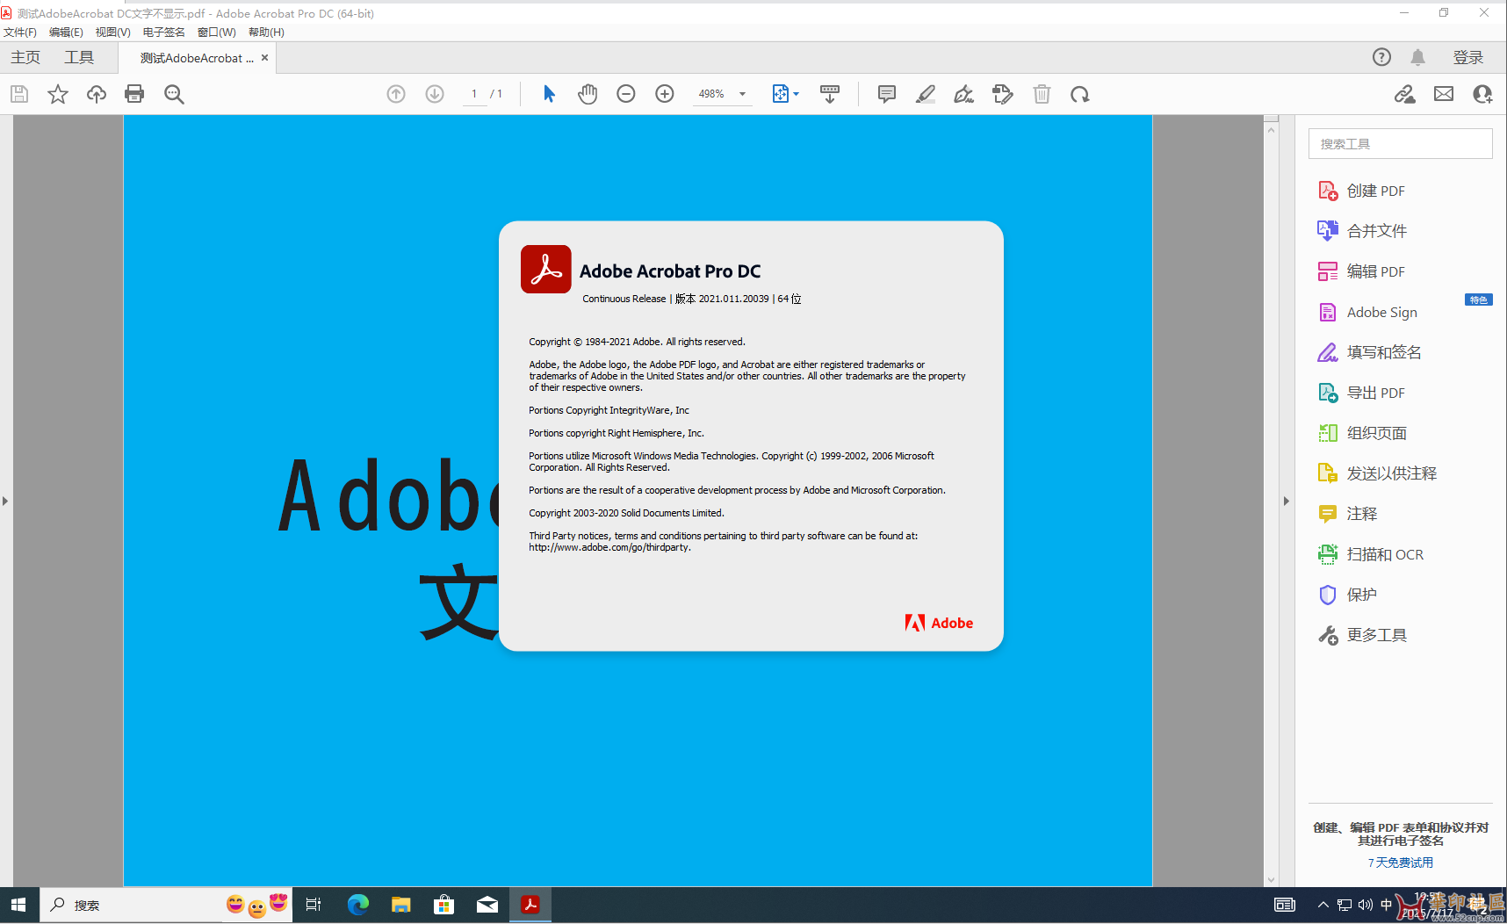Collapse the right tools pane arrow
The width and height of the screenshot is (1507, 924).
(1286, 502)
